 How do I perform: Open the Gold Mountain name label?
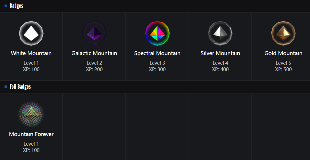(283, 53)
